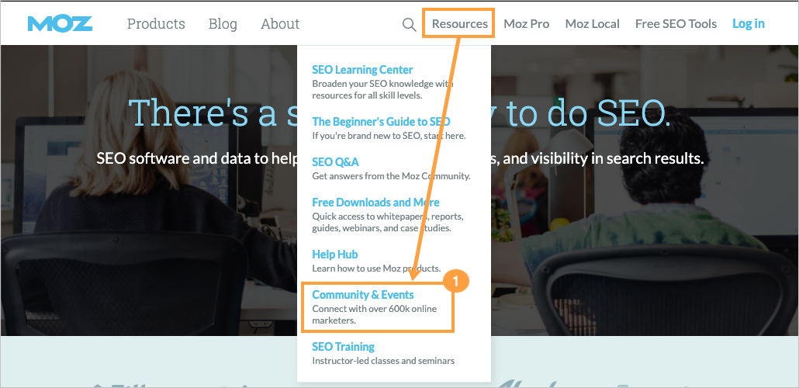Viewport: 799px width, 388px height.
Task: Click the Moz logo
Action: coord(60,23)
